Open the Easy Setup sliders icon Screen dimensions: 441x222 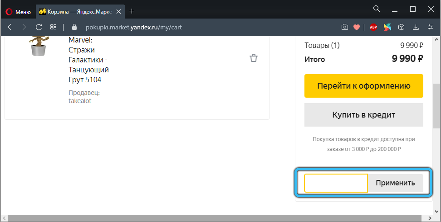tap(431, 27)
